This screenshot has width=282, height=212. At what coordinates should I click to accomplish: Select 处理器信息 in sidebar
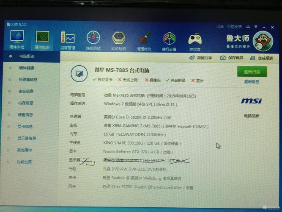tap(28, 80)
